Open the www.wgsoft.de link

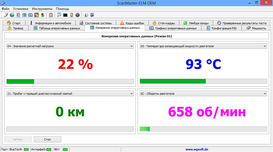pyautogui.click(x=197, y=149)
